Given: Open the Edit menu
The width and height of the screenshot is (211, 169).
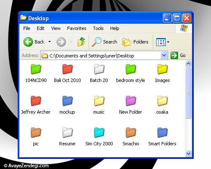Looking at the screenshot, I should 41,28.
